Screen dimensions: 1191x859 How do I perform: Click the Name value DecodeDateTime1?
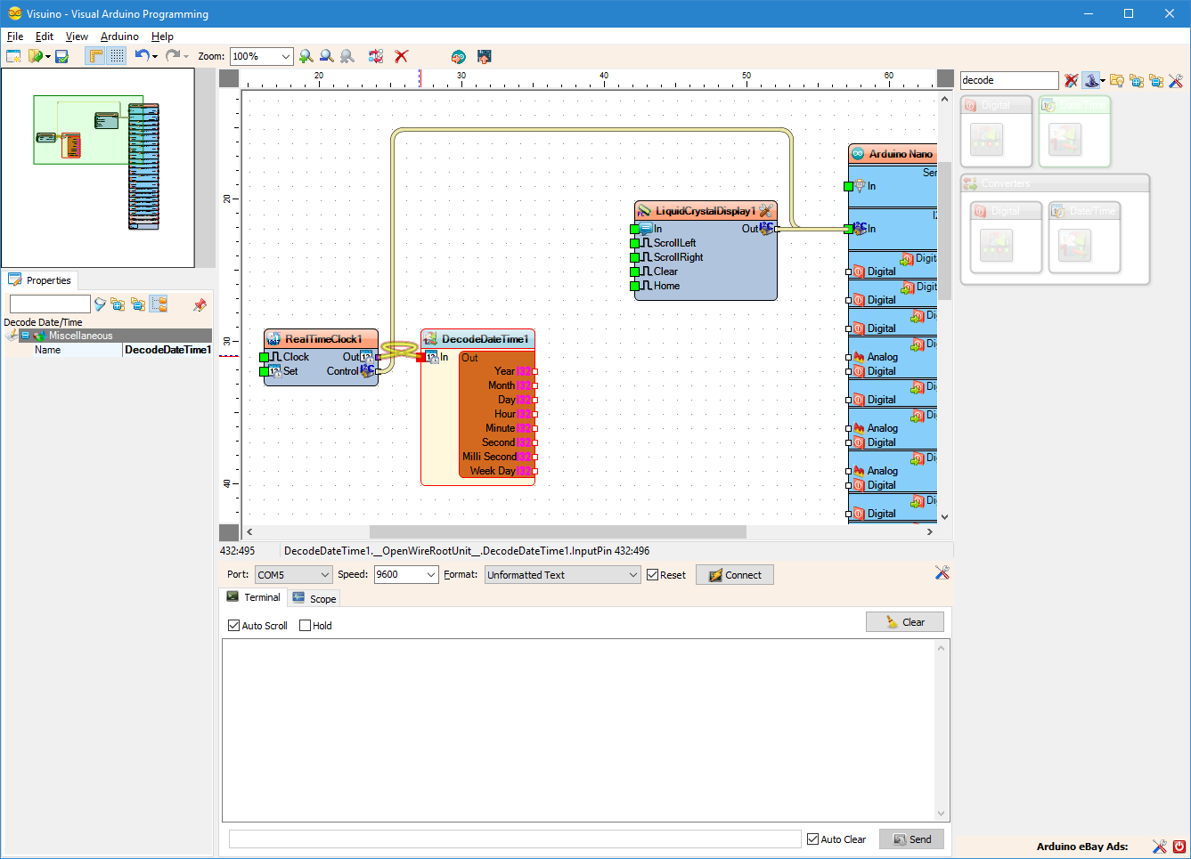tap(167, 350)
